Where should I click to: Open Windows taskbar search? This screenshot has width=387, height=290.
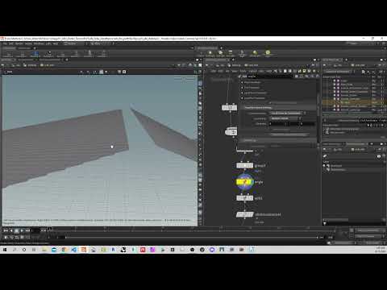pos(15,250)
